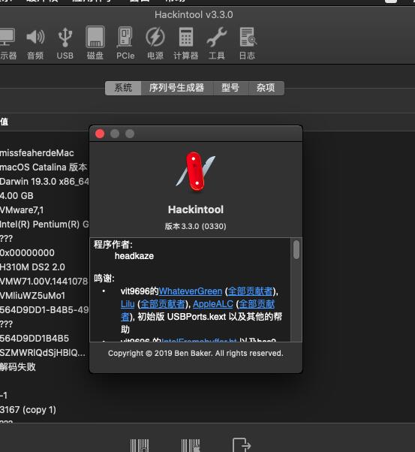Viewport: 415px width, 452px height.
Task: Open the Calculator (计算器) toolbar section
Action: 186,44
